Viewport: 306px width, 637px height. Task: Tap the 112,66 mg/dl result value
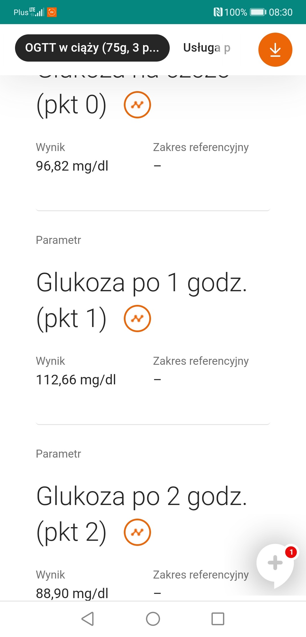[76, 380]
